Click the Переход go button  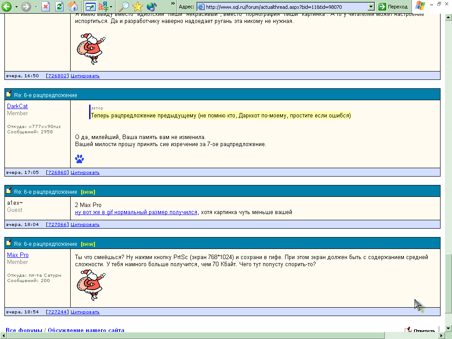point(393,7)
